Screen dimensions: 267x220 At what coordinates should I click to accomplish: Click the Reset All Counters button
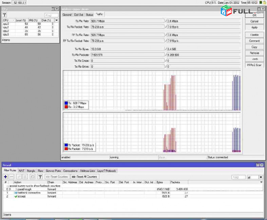point(85,177)
